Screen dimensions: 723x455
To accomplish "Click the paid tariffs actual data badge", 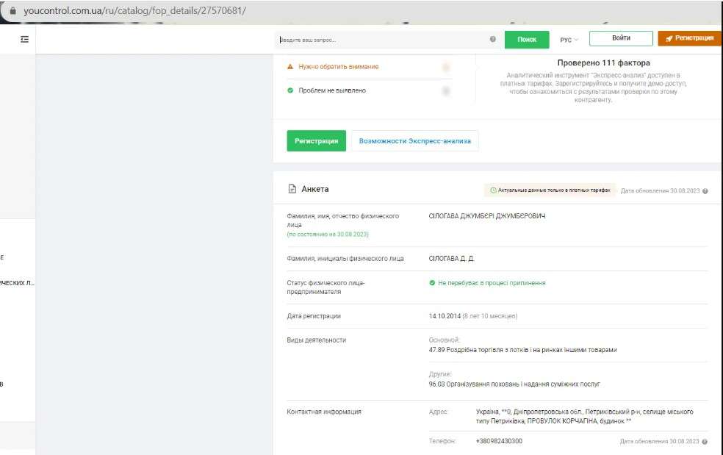I will point(550,190).
